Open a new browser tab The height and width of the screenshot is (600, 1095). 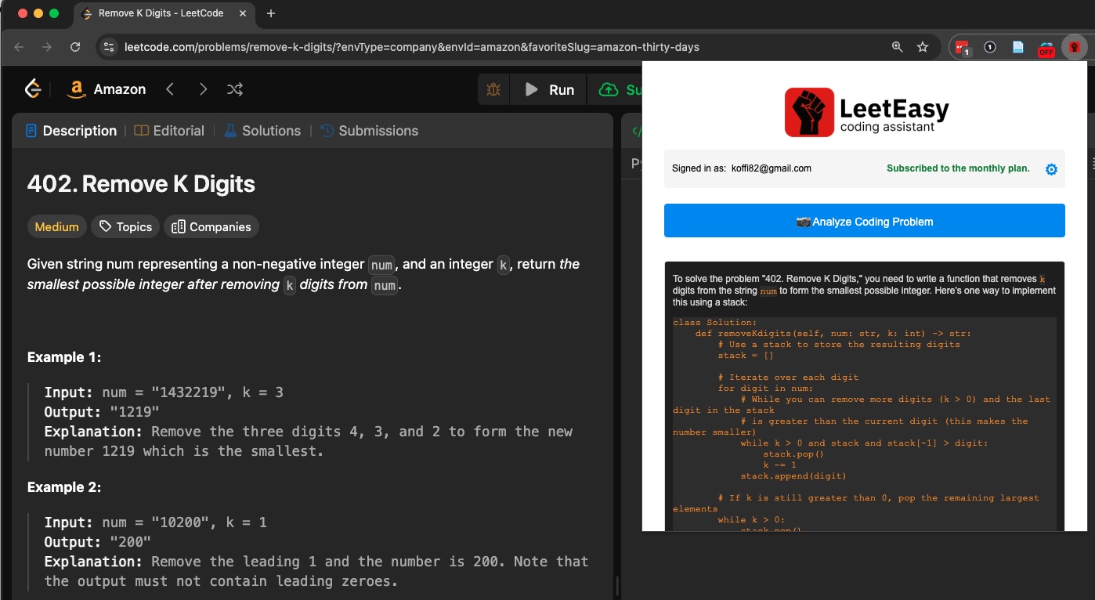click(x=271, y=13)
